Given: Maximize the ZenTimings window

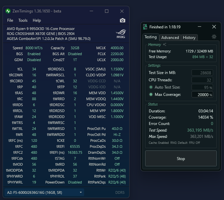Looking at the screenshot, I should (x=106, y=11).
